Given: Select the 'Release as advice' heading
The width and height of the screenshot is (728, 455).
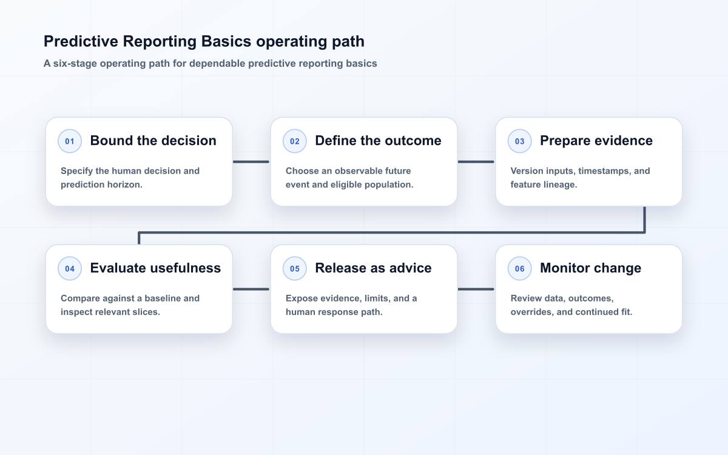Looking at the screenshot, I should click(374, 268).
